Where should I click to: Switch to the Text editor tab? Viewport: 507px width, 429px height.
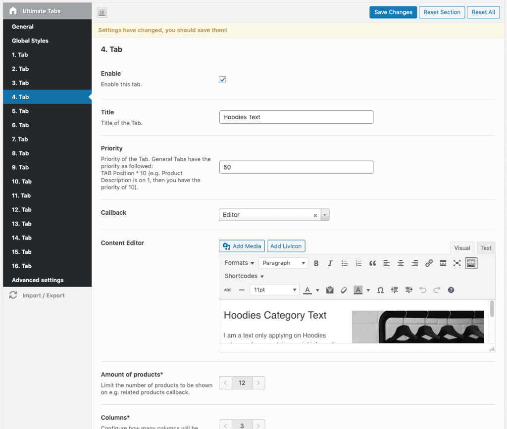pyautogui.click(x=486, y=248)
